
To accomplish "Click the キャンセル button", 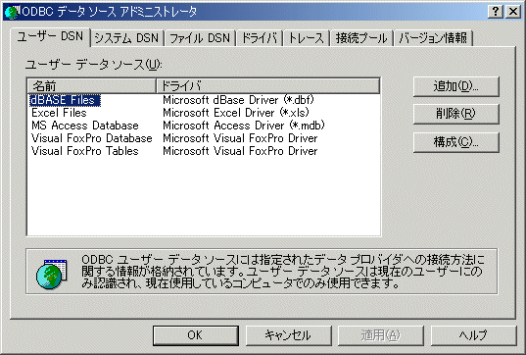I will [289, 335].
